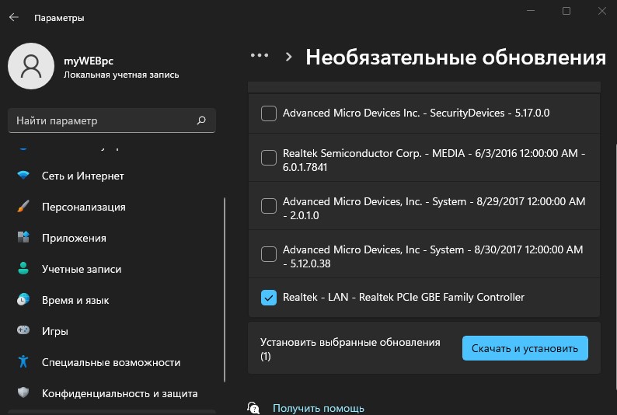Check Advanced Micro Devices SecurityDevices 5.17.0.0 box

[269, 113]
